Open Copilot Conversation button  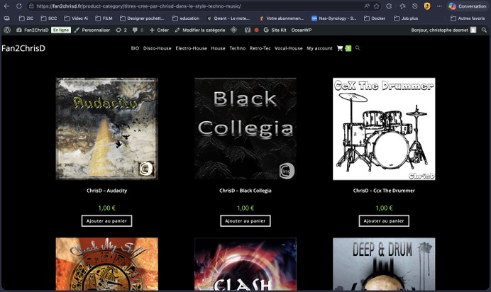tap(468, 6)
